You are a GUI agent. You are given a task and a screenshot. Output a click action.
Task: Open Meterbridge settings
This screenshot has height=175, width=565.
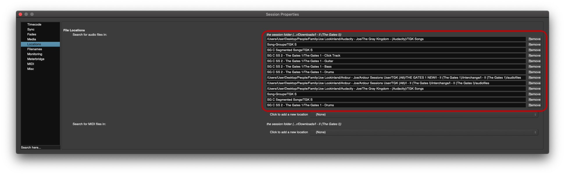36,59
